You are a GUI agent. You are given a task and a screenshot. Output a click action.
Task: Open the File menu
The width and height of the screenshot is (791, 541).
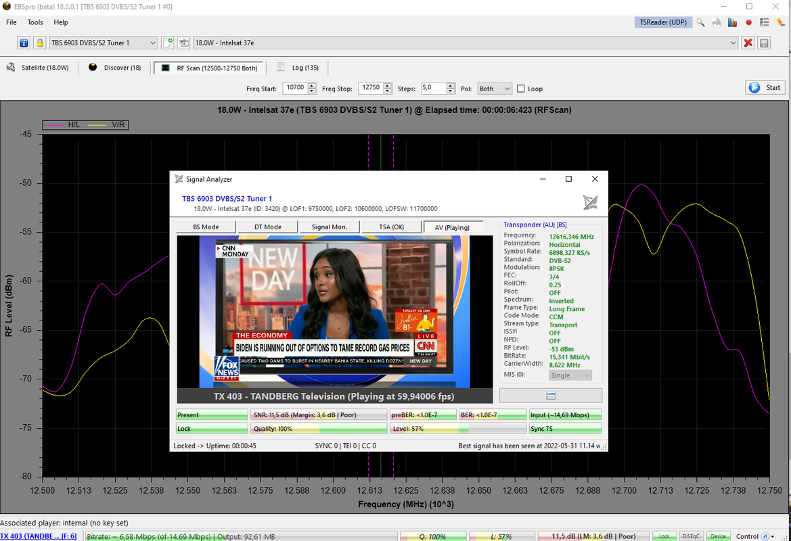tap(11, 22)
